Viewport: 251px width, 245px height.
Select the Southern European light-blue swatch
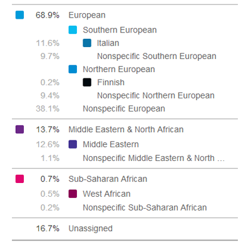(x=73, y=30)
